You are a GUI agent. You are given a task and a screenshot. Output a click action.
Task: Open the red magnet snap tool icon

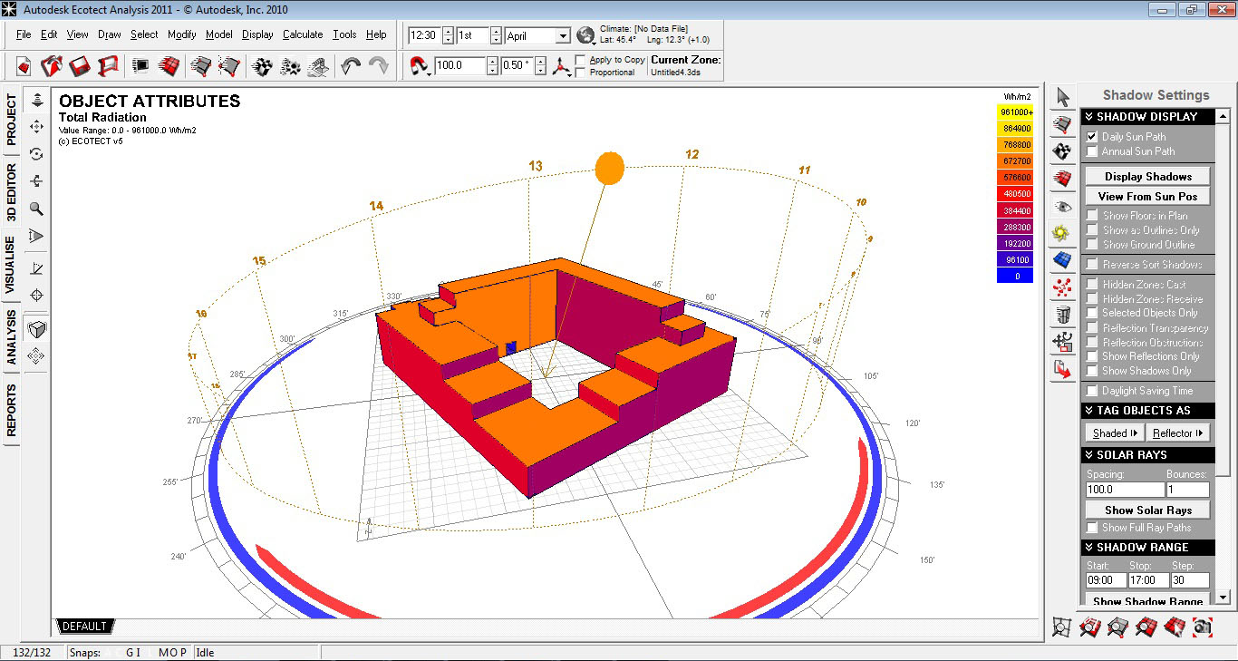(x=420, y=65)
